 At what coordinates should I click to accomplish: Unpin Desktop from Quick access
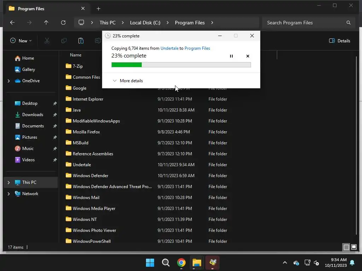(x=55, y=103)
